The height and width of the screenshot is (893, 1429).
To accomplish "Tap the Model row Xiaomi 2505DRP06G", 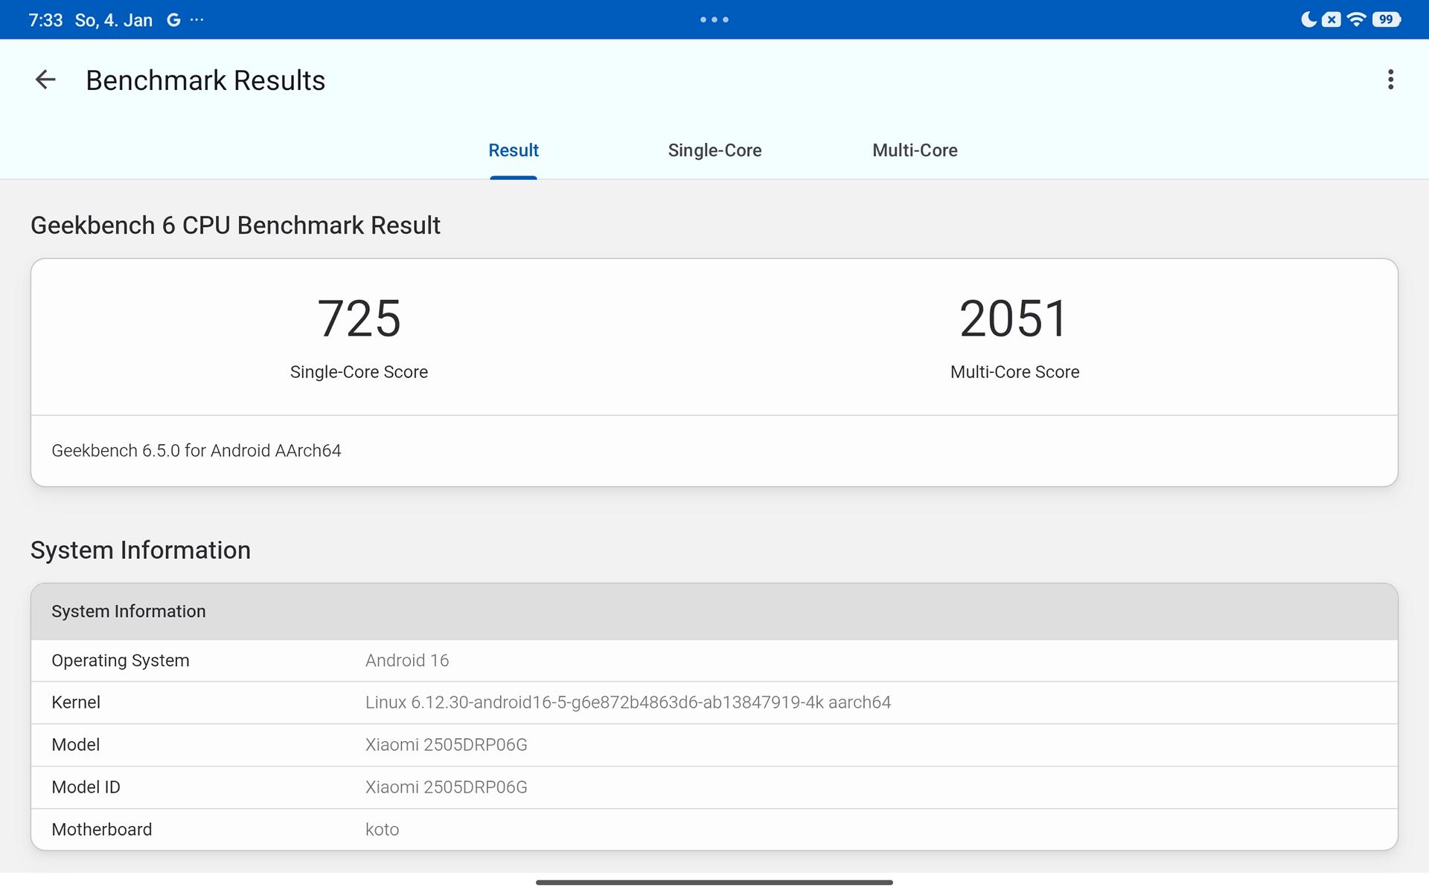I will [x=446, y=745].
